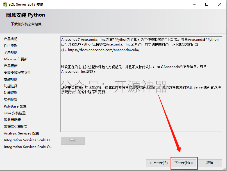Select the 数据库引擎配置 step
The height and width of the screenshot is (171, 227).
[x=16, y=127]
